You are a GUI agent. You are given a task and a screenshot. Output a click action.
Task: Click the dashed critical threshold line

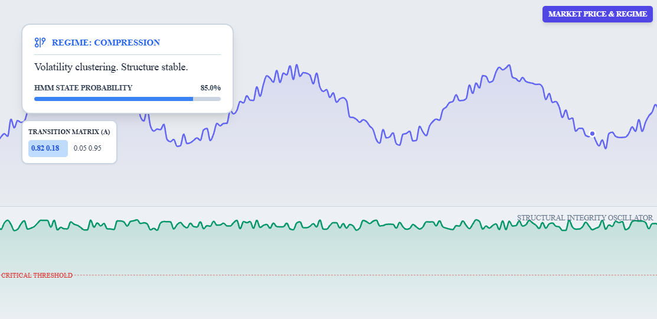click(x=354, y=275)
